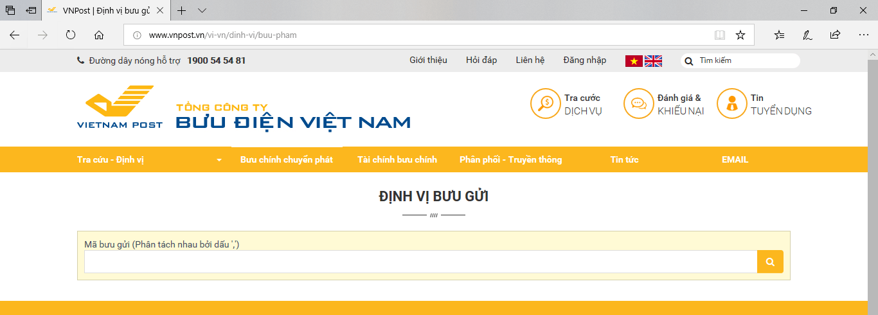Open Tra cứu - Định vị menu
This screenshot has height=315, width=878.
(111, 159)
